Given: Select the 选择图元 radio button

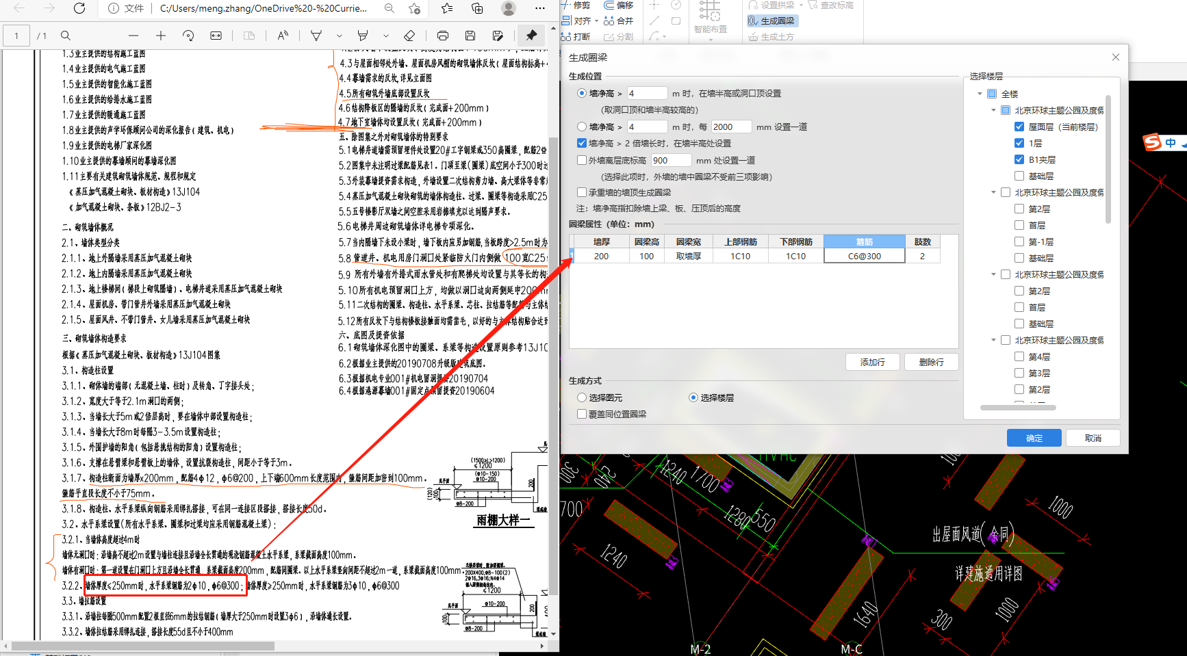Looking at the screenshot, I should pyautogui.click(x=582, y=397).
